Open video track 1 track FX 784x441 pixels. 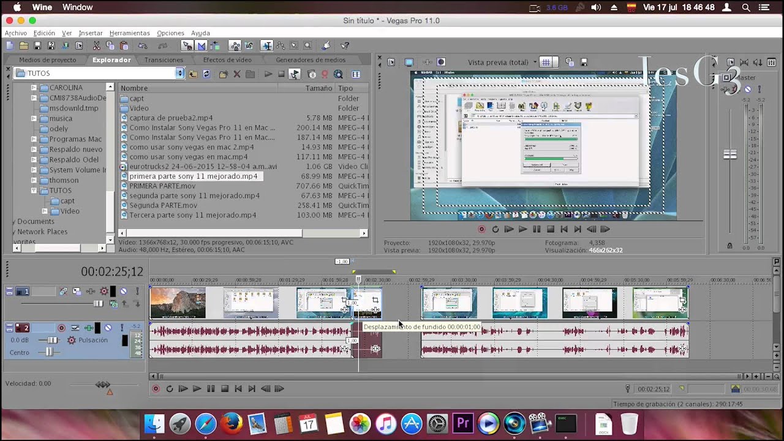pyautogui.click(x=91, y=292)
